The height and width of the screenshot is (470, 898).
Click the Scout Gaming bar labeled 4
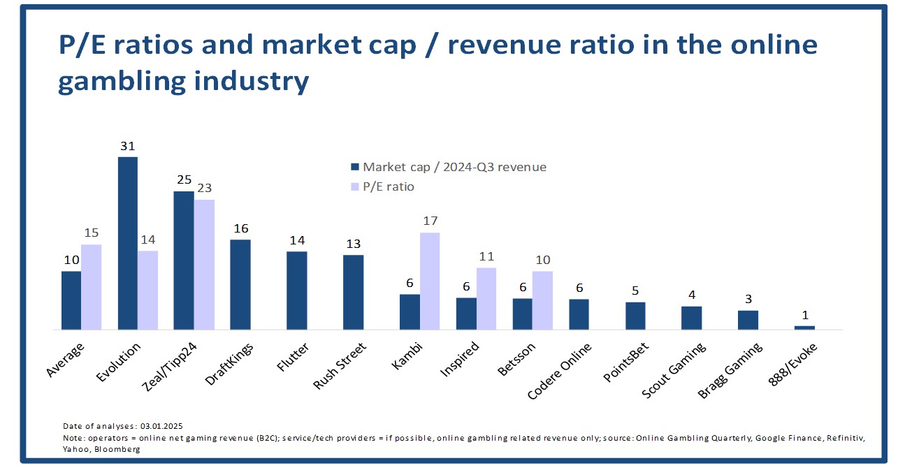pyautogui.click(x=692, y=318)
